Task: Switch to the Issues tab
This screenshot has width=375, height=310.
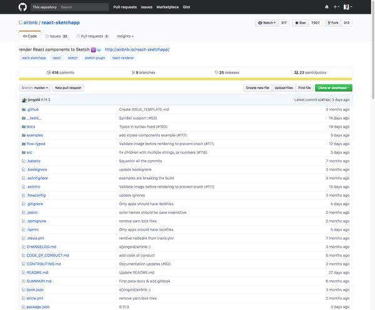Action: coord(56,36)
